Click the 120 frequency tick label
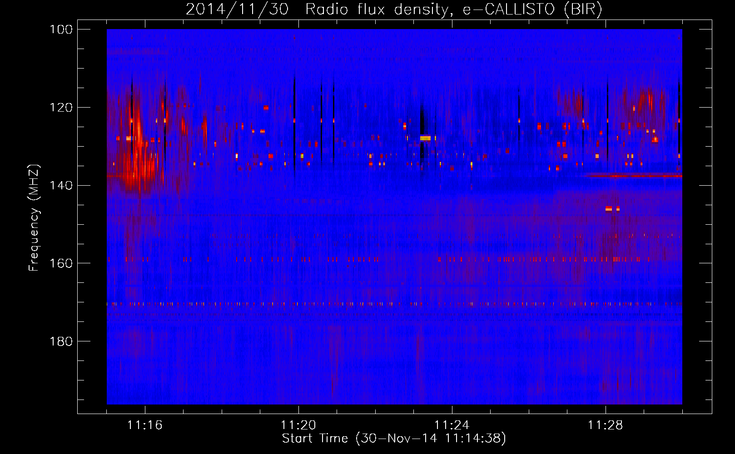The height and width of the screenshot is (454, 735). 60,108
